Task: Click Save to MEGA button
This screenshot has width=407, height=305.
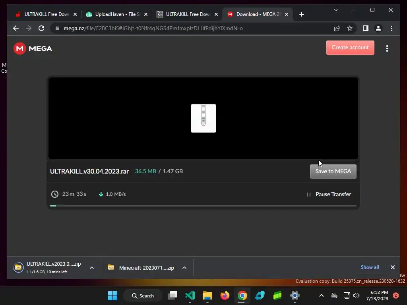Action: click(x=333, y=172)
